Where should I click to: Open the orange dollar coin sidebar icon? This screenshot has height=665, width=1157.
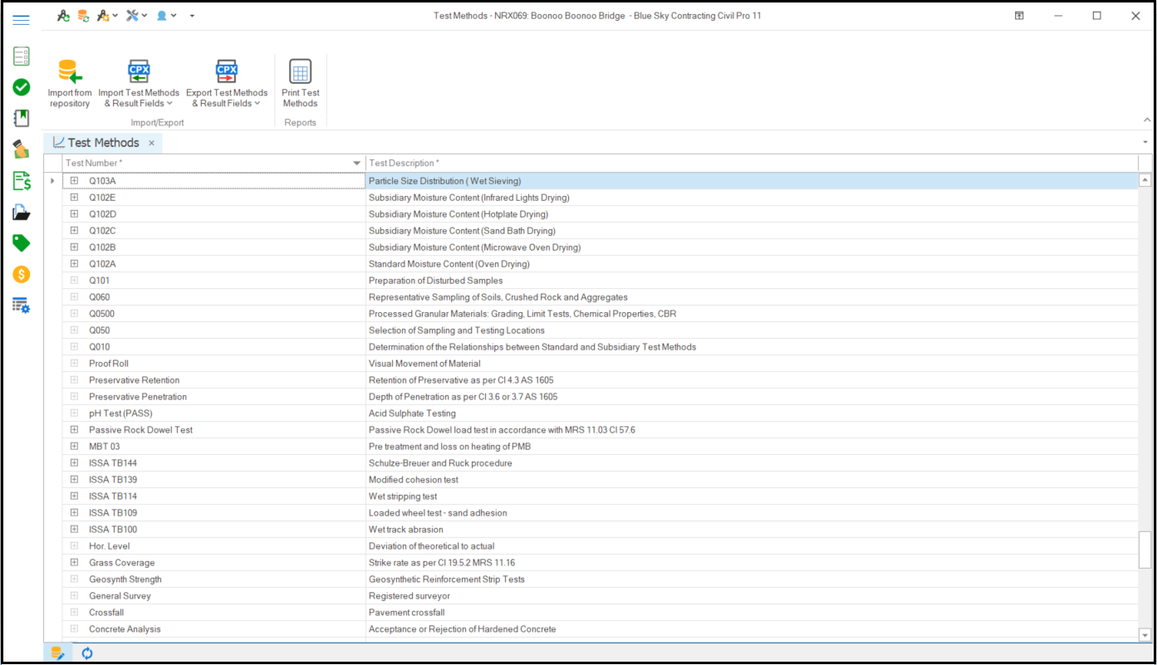(x=22, y=275)
